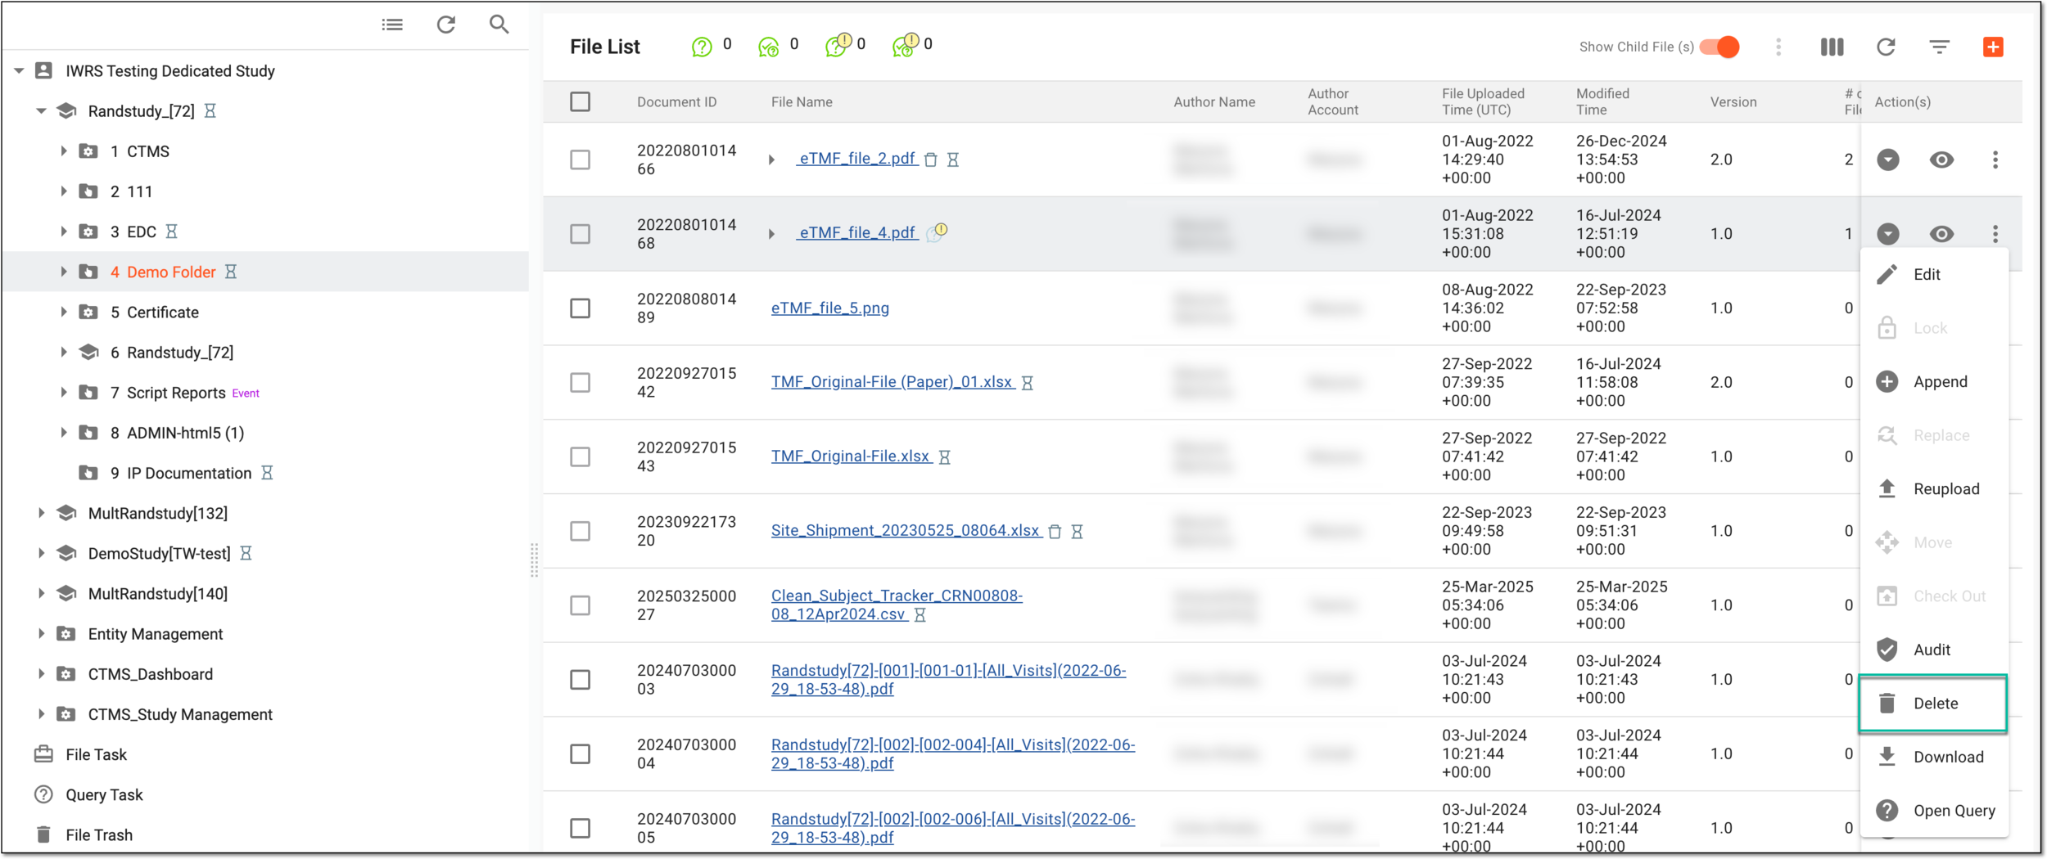Click the orange add file button
2047x859 pixels.
(1993, 47)
